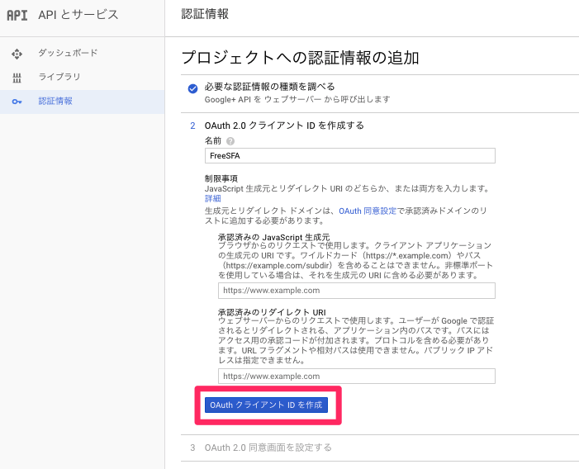
Task: Click the プロジェクトへの認証情報の追加 heading
Action: (x=300, y=58)
